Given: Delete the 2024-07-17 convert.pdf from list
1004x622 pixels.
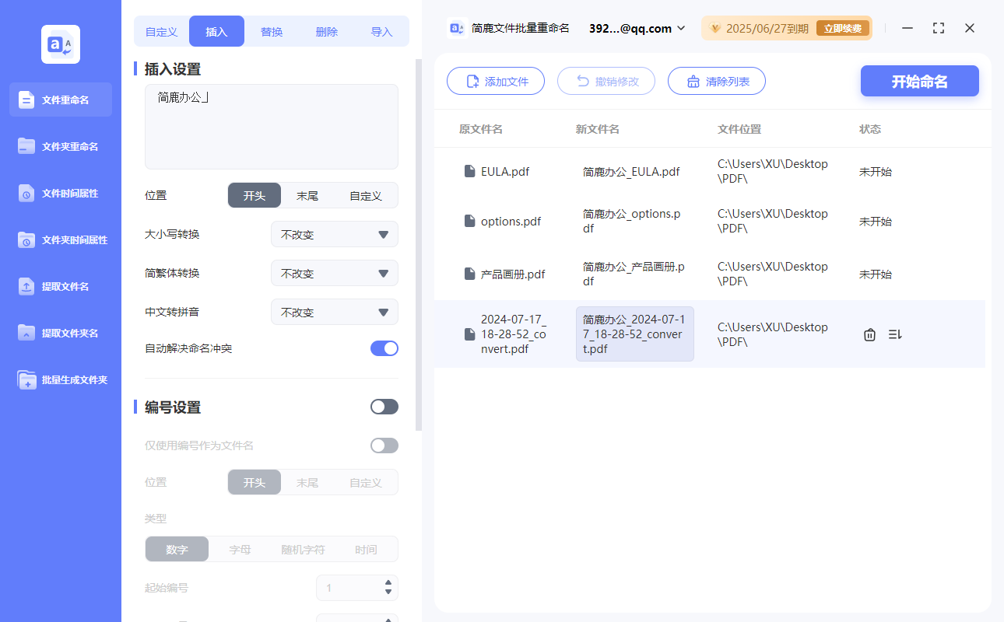Looking at the screenshot, I should tap(869, 334).
